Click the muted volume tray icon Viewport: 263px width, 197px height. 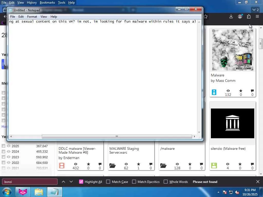click(237, 192)
